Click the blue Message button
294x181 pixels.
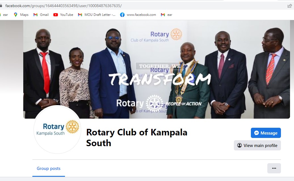[x=266, y=133]
